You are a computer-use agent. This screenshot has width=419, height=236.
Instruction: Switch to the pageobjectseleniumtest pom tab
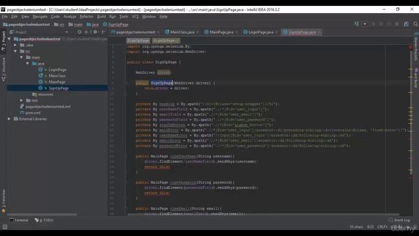pos(136,32)
